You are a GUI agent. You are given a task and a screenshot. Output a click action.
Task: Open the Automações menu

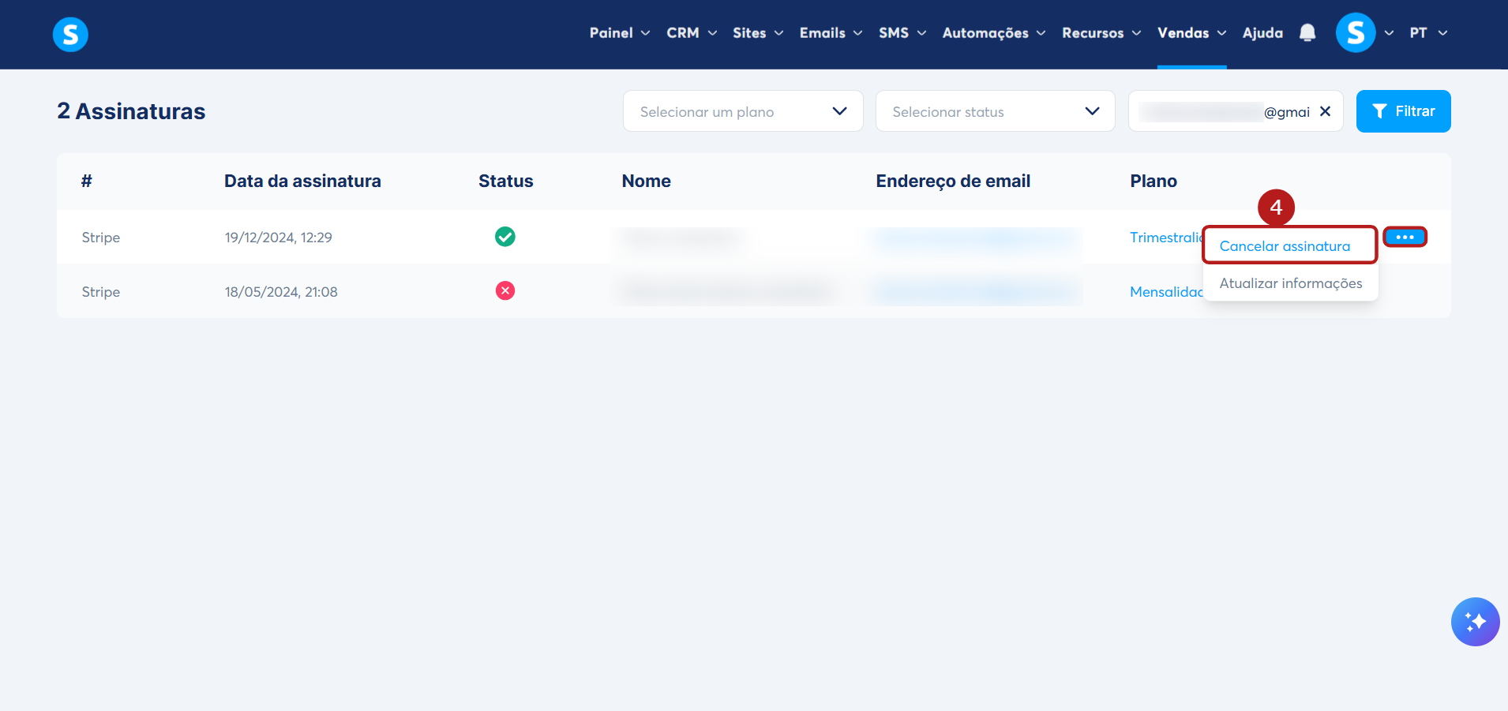(993, 32)
